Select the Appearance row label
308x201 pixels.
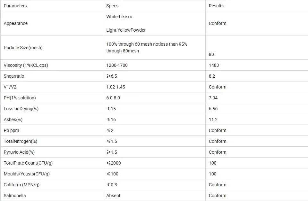[15, 23]
